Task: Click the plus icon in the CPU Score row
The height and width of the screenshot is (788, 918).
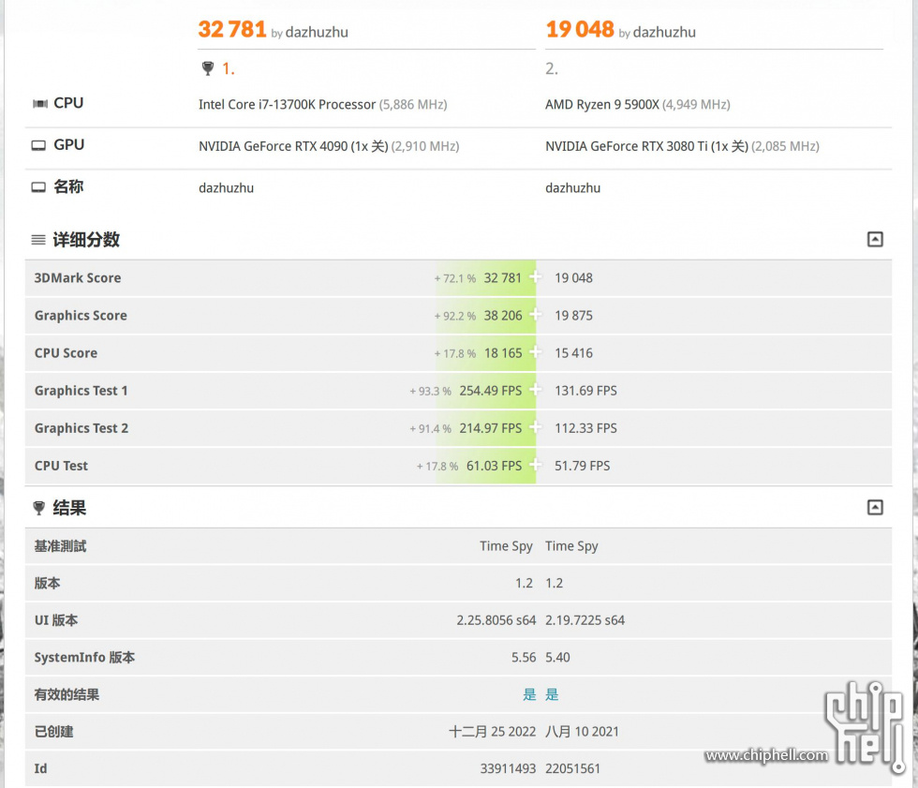Action: coord(535,352)
